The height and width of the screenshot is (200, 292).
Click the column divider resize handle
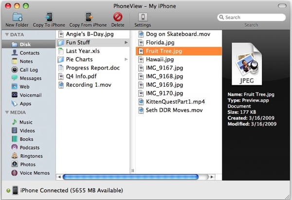pyautogui.click(x=132, y=171)
